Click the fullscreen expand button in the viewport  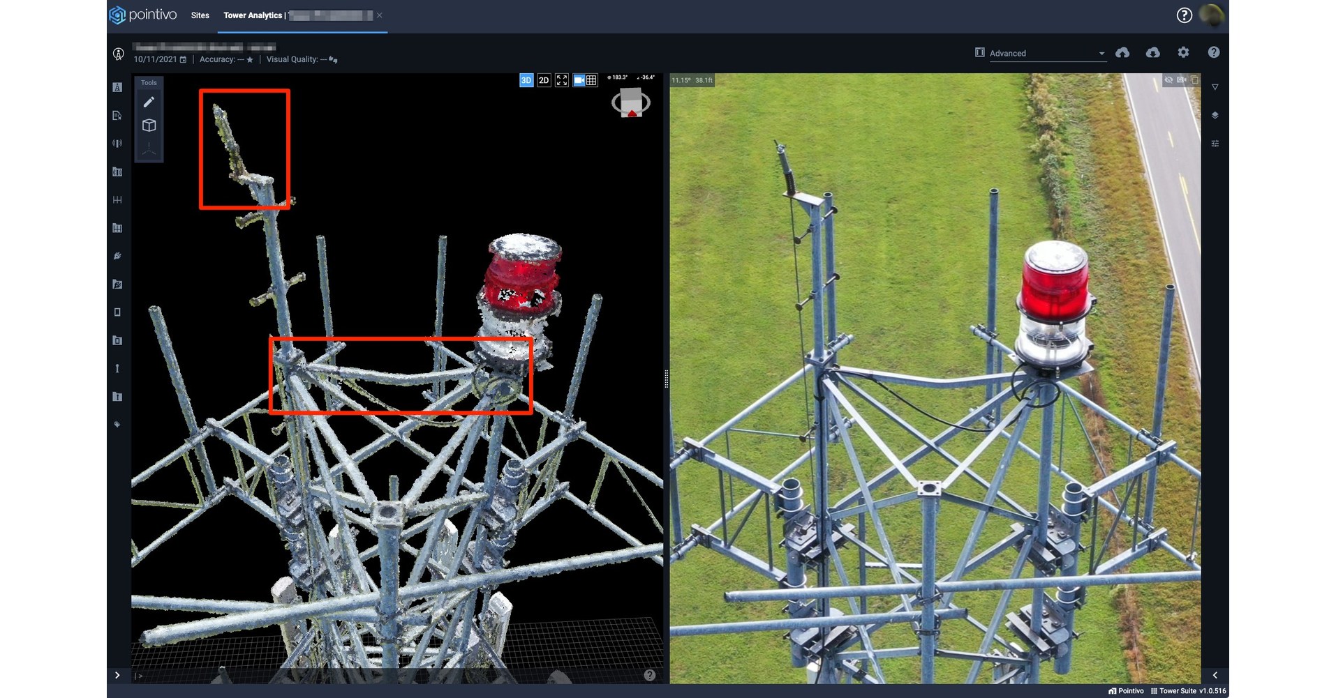(x=562, y=80)
